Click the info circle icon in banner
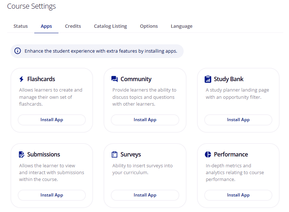Image resolution: width=289 pixels, height=212 pixels. tap(18, 51)
